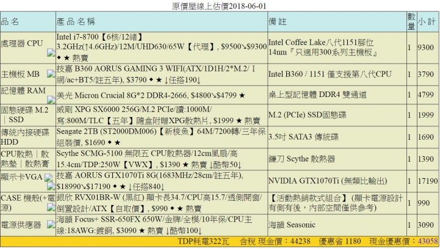The image size is (440, 249).
Task: Select the 傳統內接硬碟 HDD label
Action: [x=25, y=137]
